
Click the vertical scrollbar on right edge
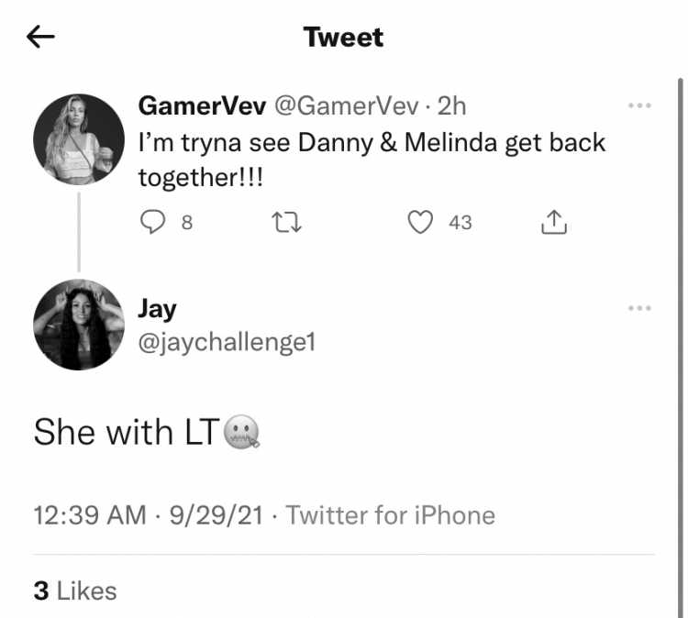point(681,347)
